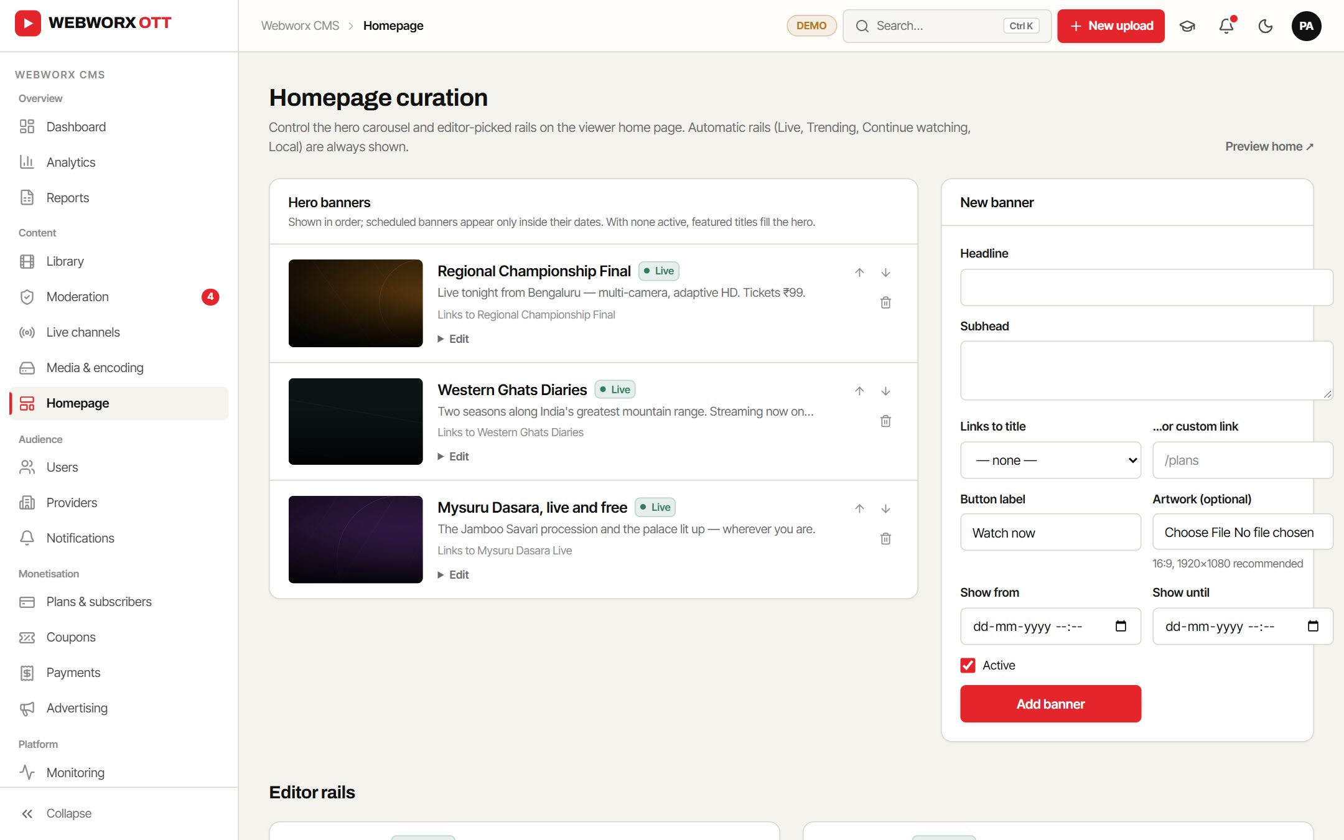Click the Webworx OTT logo
1344x840 pixels.
click(x=93, y=23)
